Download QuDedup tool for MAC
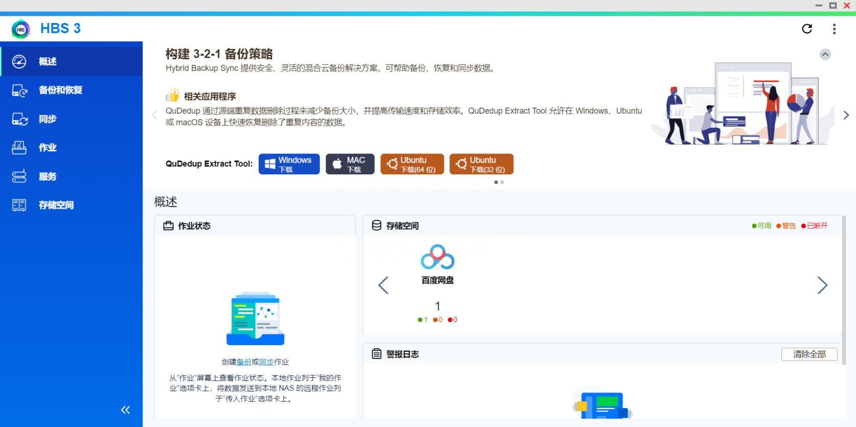The height and width of the screenshot is (427, 856). (x=350, y=164)
